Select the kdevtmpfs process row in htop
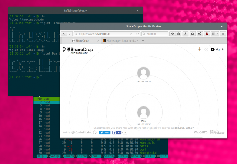 click(x=101, y=142)
